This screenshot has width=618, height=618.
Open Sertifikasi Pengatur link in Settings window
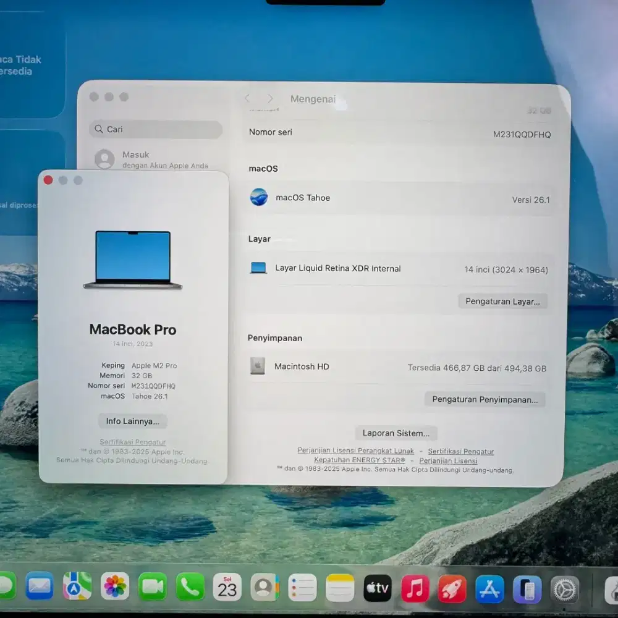[x=461, y=451]
